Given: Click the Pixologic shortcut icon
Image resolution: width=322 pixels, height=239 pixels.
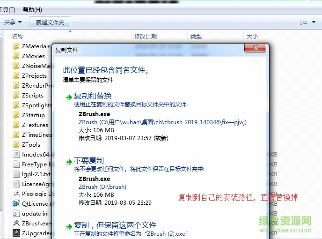Looking at the screenshot, I should pos(16,194).
